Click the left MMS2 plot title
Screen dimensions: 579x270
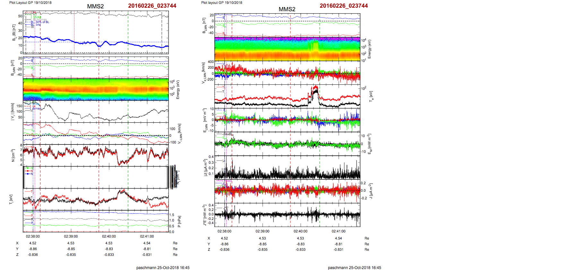(95, 6)
